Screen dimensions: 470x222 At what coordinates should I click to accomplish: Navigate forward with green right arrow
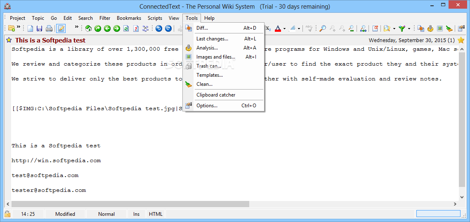[x=117, y=28]
